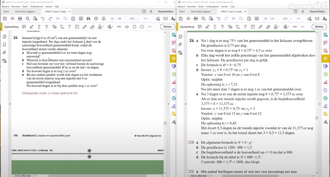Draw a rectangle shape in left window
Image resolution: width=330 pixels, height=177 pixels.
coord(134,27)
